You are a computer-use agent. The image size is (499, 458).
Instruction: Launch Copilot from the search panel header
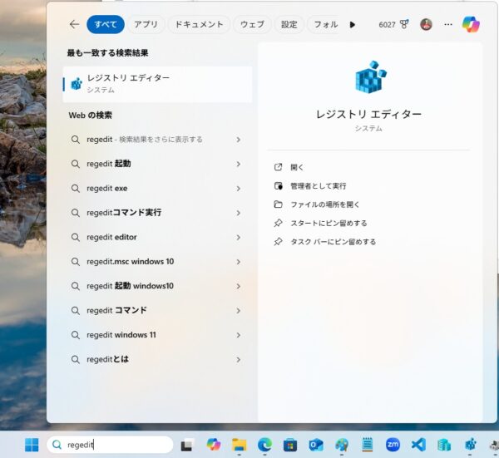tap(471, 24)
